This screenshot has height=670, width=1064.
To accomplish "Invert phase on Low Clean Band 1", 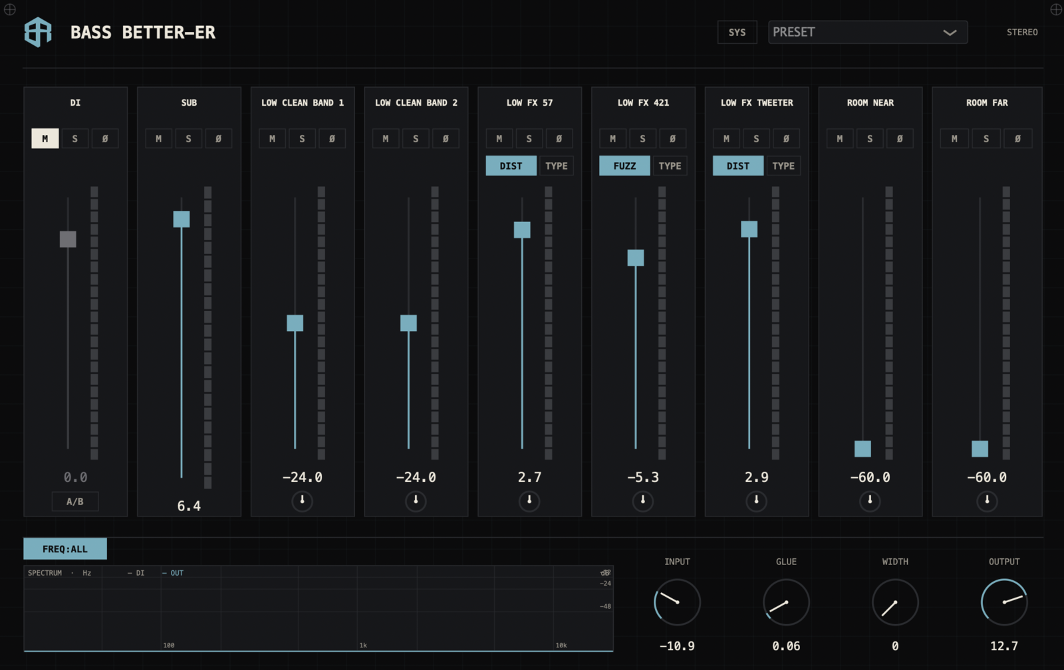I will click(332, 138).
